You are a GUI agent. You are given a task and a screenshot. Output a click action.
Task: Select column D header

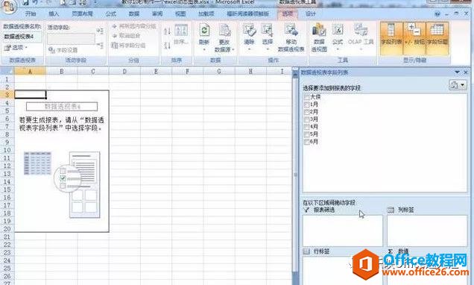[124, 72]
